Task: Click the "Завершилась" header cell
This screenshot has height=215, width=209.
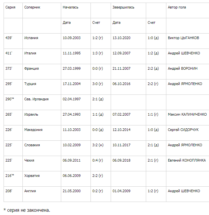Action: click(123, 7)
